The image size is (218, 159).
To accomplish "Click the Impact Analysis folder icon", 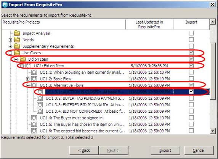I will [17, 33].
